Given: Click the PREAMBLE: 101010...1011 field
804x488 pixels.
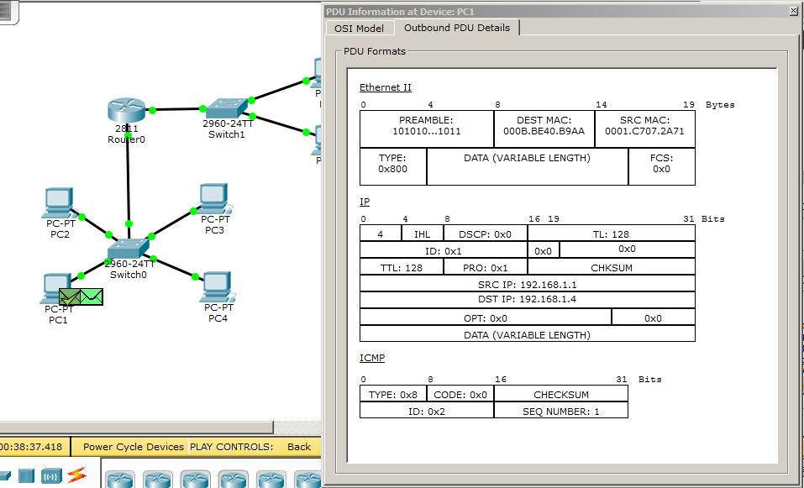Looking at the screenshot, I should 427,129.
